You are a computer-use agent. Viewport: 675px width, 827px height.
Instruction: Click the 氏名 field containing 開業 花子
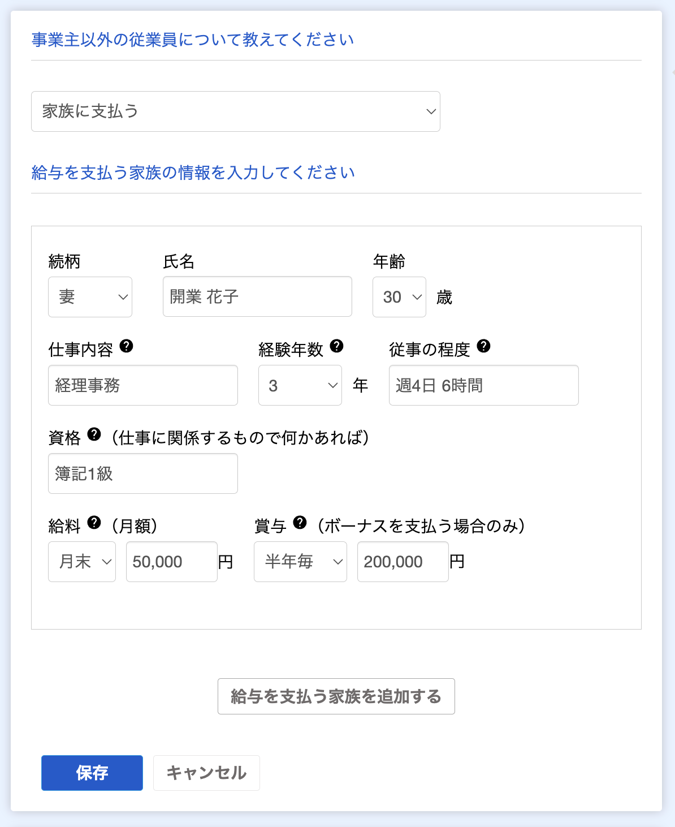257,296
